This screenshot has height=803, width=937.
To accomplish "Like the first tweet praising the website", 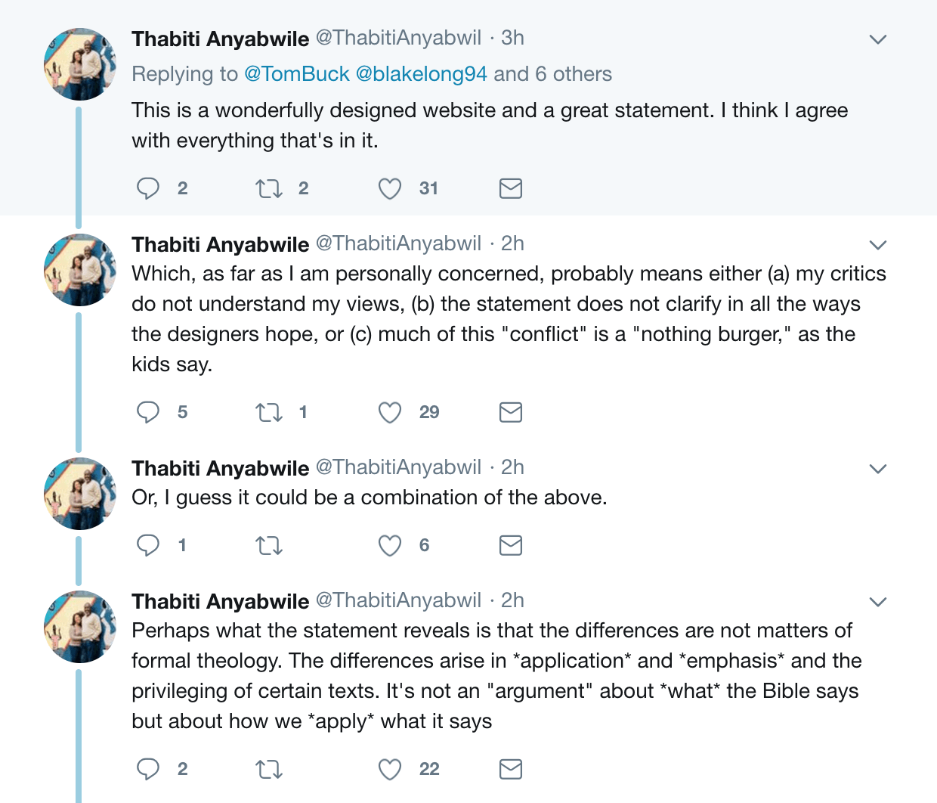I will (x=390, y=188).
